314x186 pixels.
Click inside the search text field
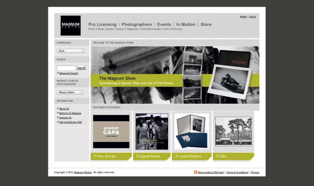tap(66, 68)
